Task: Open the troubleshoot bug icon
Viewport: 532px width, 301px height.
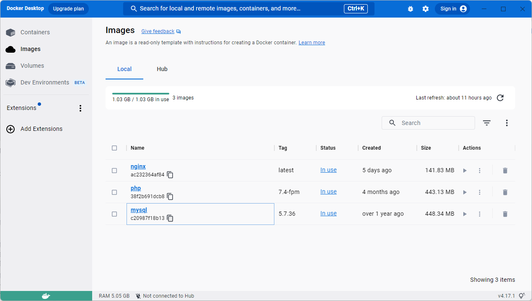Action: tap(411, 9)
